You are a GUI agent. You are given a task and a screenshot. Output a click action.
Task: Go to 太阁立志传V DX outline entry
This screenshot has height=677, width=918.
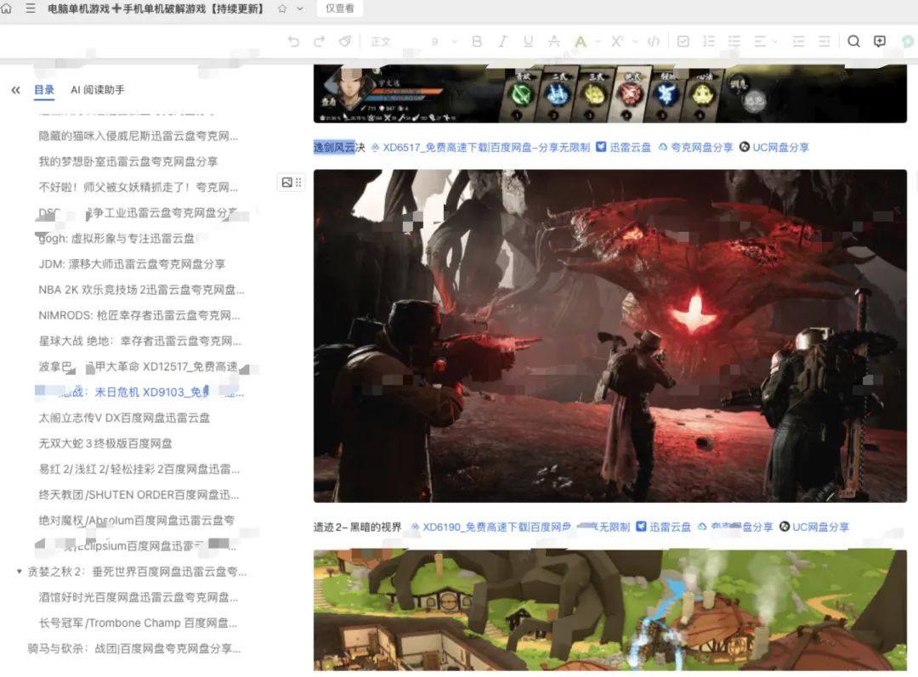click(124, 418)
